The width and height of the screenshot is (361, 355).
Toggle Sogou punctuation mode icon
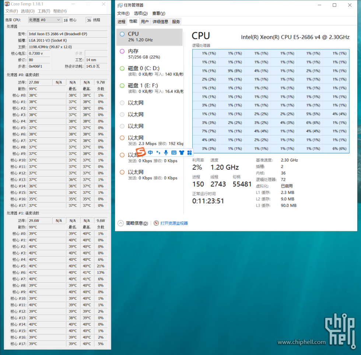[x=158, y=152]
